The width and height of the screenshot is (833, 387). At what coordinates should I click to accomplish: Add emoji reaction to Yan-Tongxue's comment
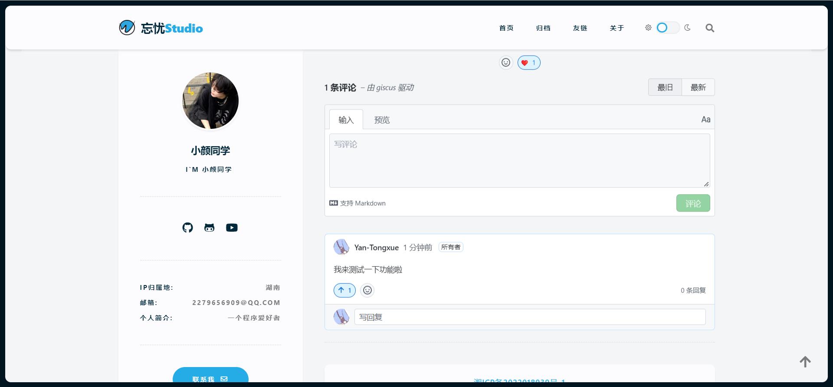tap(367, 290)
